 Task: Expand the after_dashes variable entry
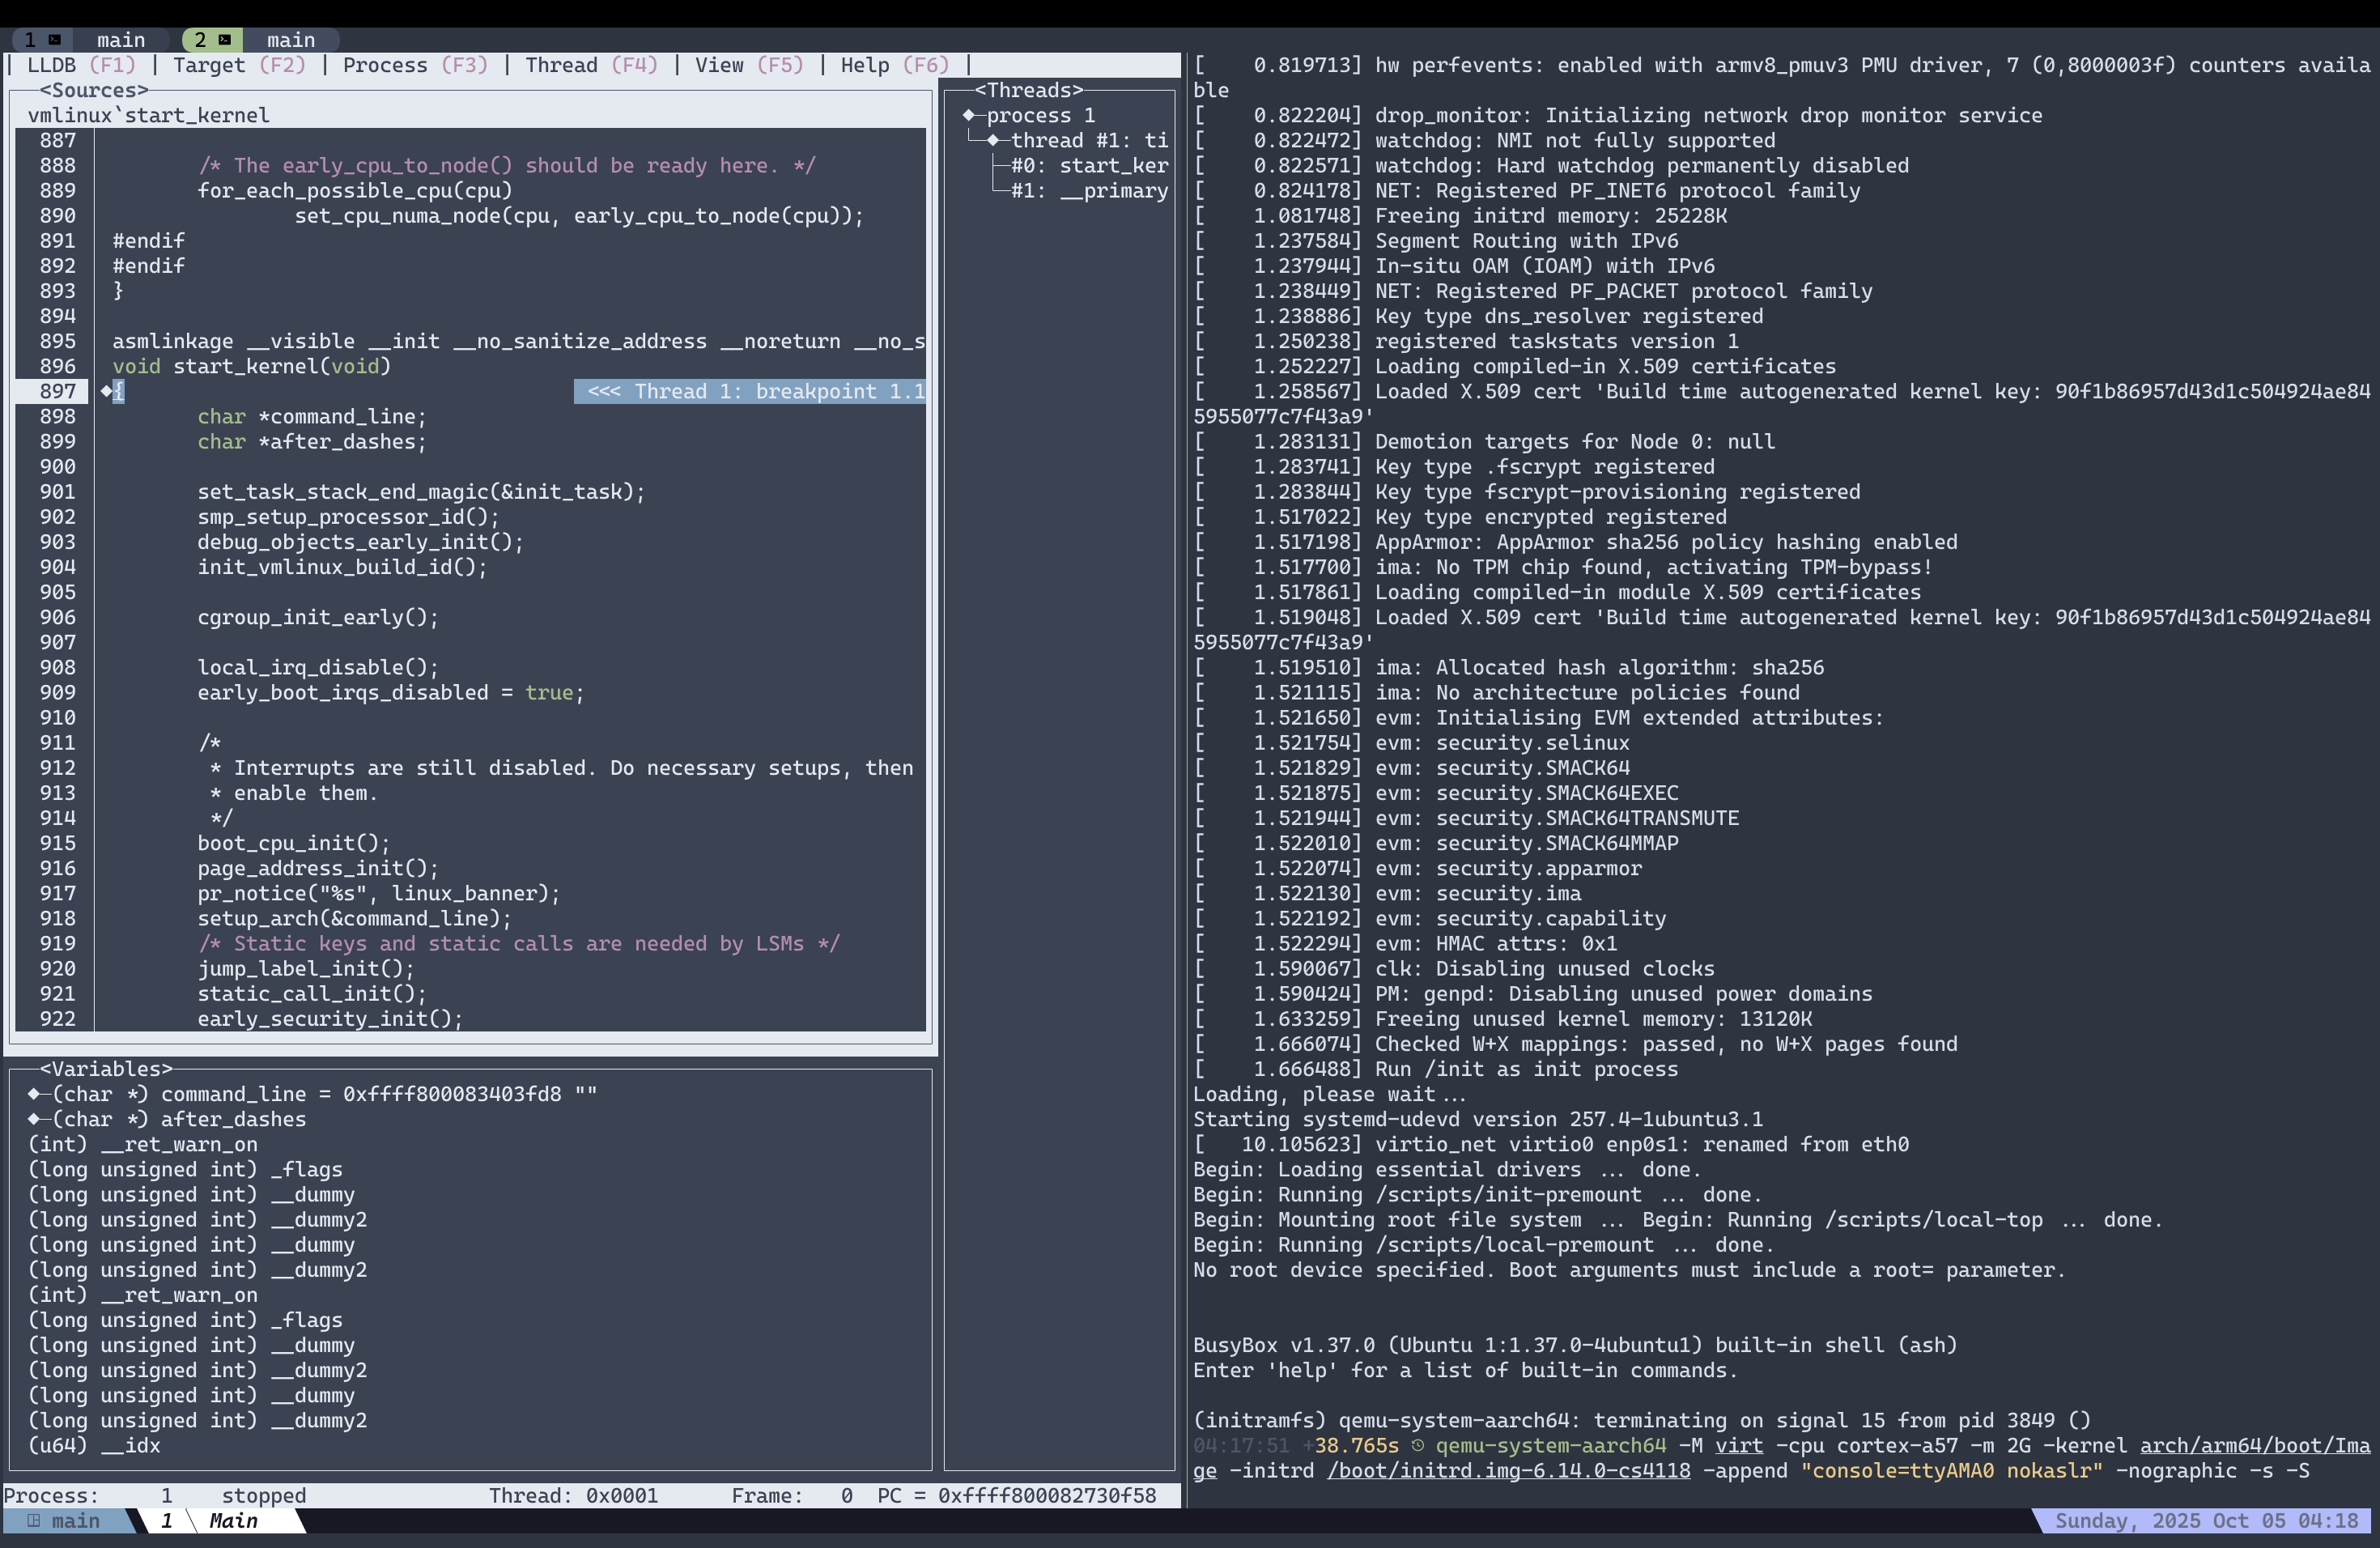[x=35, y=1119]
